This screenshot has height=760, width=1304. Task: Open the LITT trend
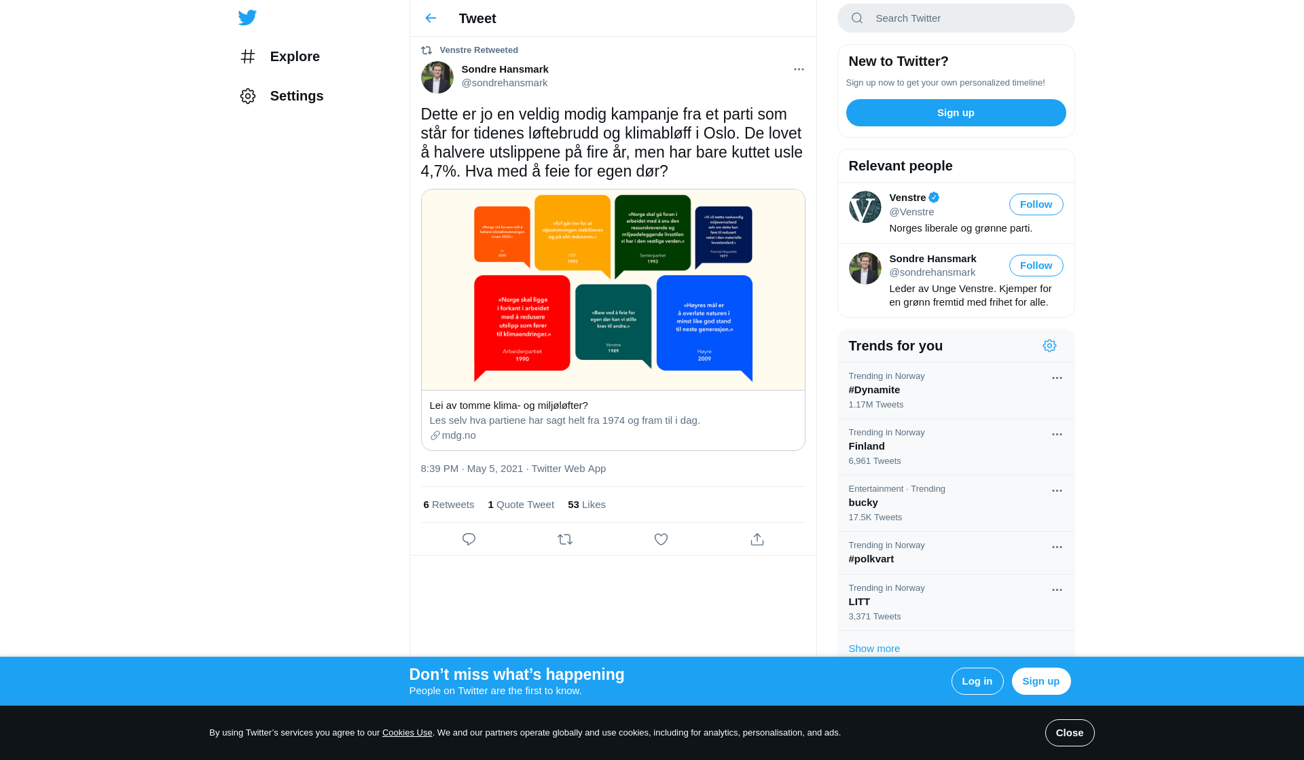[x=956, y=602]
